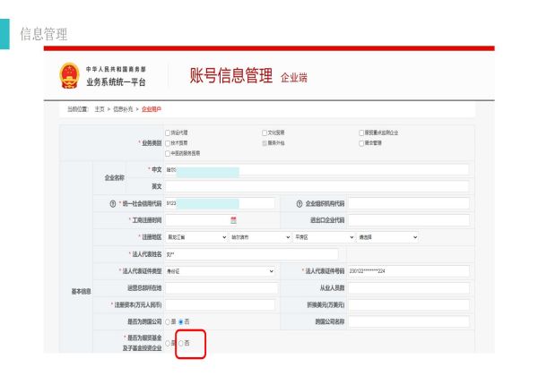Go to 主页 in breadcrumb

(100, 108)
